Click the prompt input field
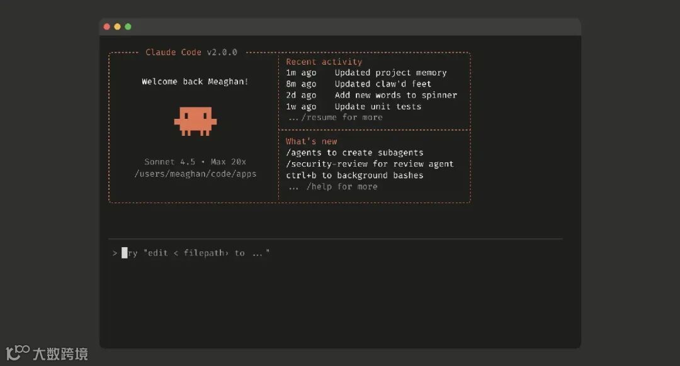This screenshot has height=366, width=680. pyautogui.click(x=336, y=253)
